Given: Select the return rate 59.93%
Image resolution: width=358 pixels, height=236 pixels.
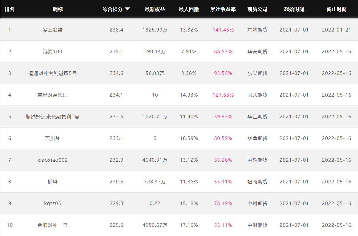Looking at the screenshot, I should click(x=223, y=117).
